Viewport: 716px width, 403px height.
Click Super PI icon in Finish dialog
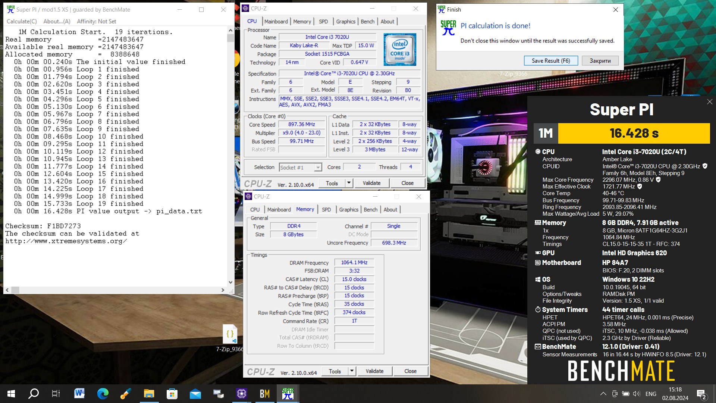(x=448, y=28)
